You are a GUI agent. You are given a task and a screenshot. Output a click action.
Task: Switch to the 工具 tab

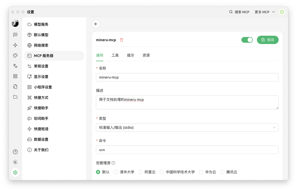[x=115, y=55]
